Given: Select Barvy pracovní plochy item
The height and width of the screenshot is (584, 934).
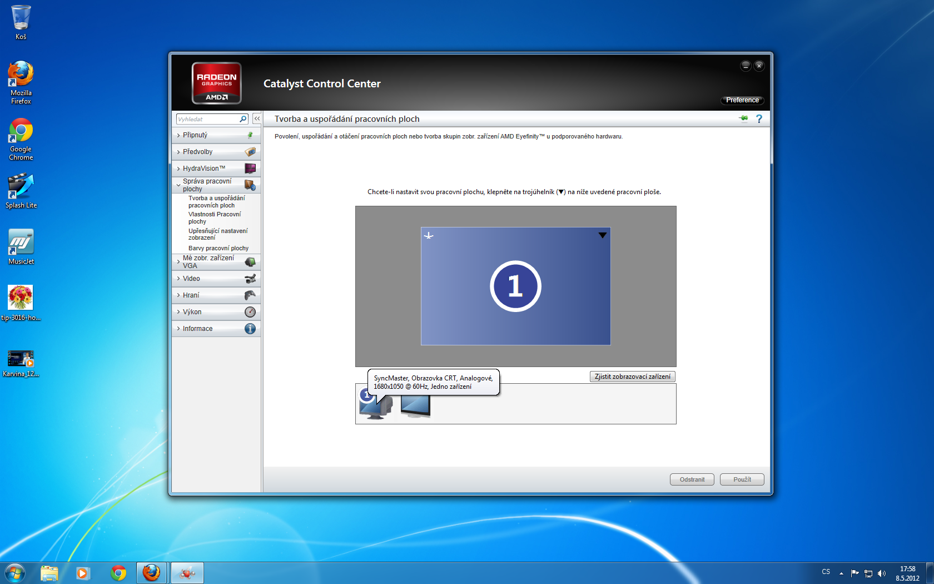Looking at the screenshot, I should 218,249.
